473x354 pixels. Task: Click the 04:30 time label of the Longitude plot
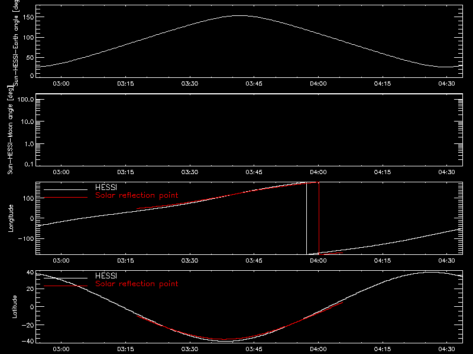pos(447,261)
